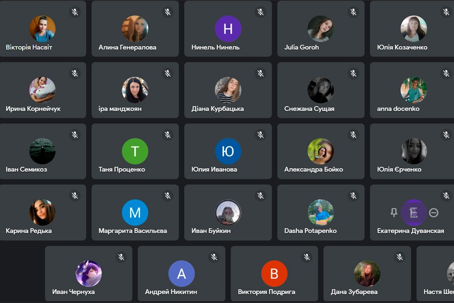Select the purple Н avatar of Нинель Нинель
The image size is (454, 303).
[228, 29]
